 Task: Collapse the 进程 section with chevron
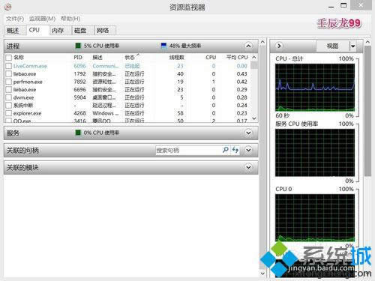(x=248, y=46)
